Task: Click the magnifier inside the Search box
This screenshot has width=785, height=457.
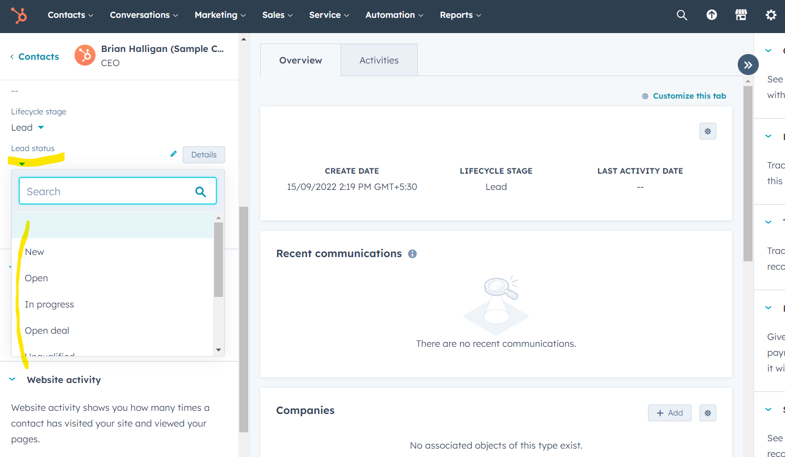Action: click(x=200, y=192)
